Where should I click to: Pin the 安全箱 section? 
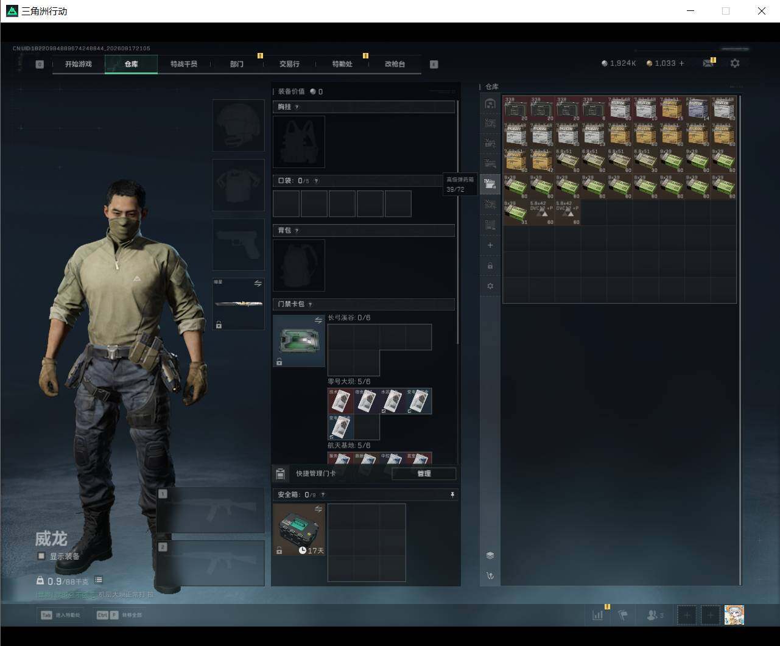point(452,495)
